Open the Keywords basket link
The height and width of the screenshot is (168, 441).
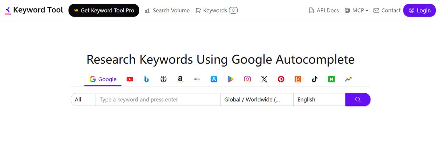[x=216, y=10]
